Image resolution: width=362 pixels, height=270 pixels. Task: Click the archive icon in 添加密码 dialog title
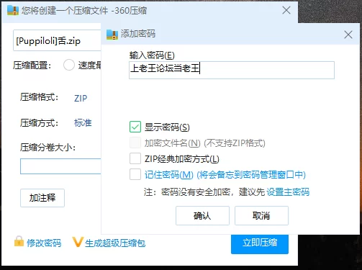(112, 35)
